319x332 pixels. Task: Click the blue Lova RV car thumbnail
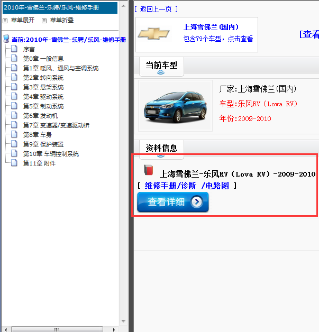[176, 106]
